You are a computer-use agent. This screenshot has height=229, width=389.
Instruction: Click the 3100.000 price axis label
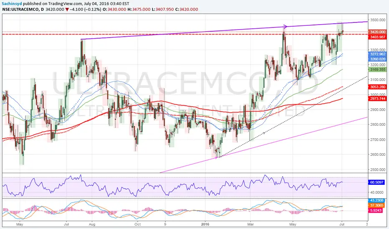click(378, 80)
